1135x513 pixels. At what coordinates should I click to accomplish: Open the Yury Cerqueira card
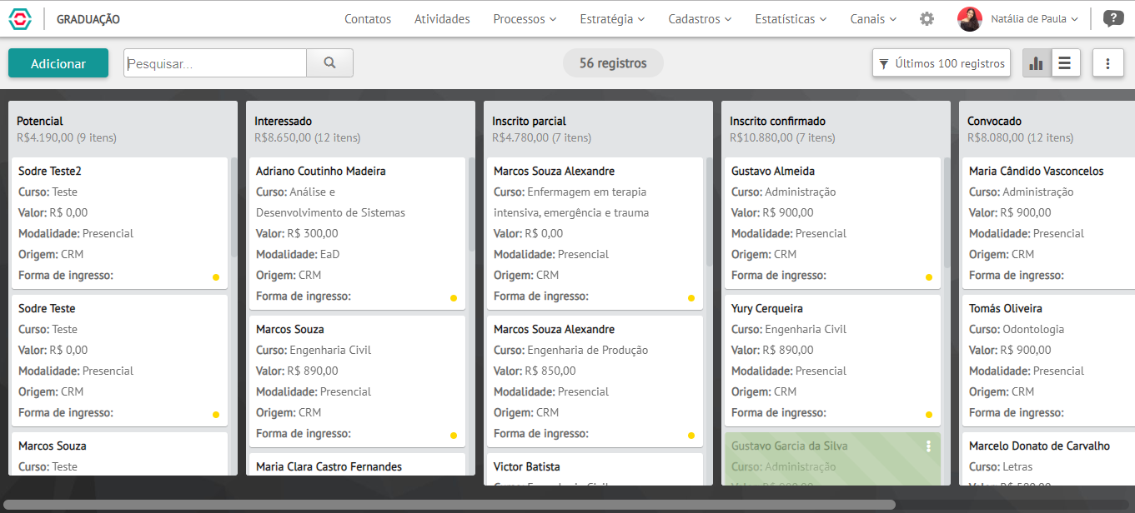(x=832, y=361)
